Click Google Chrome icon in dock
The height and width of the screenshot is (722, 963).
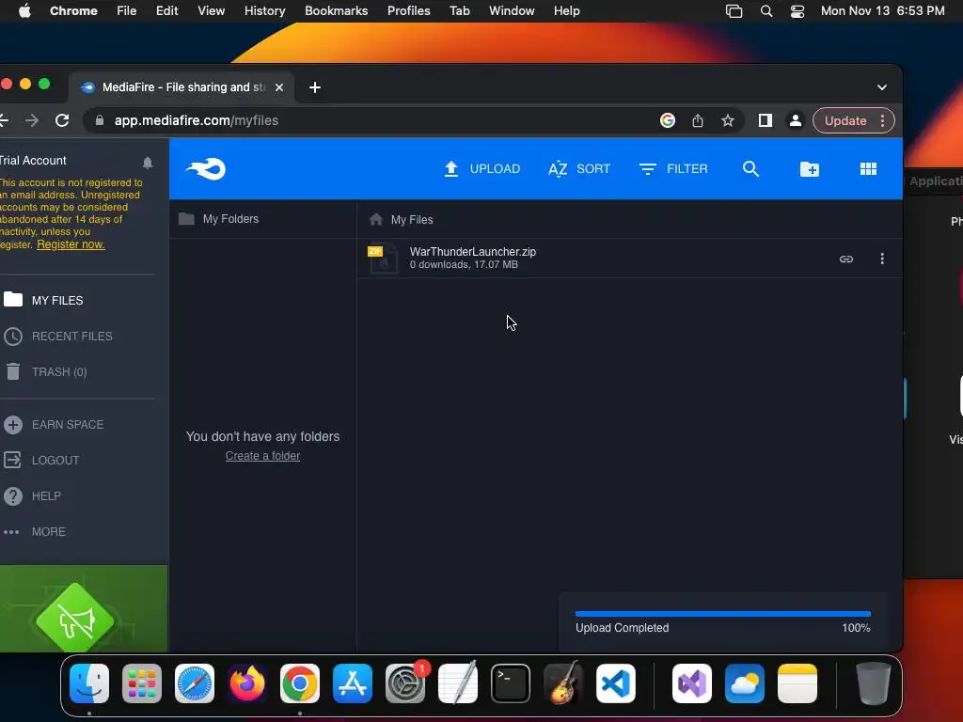pyautogui.click(x=300, y=683)
